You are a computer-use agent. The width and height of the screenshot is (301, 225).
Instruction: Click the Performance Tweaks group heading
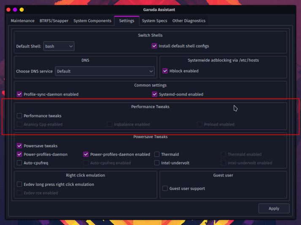[150, 107]
